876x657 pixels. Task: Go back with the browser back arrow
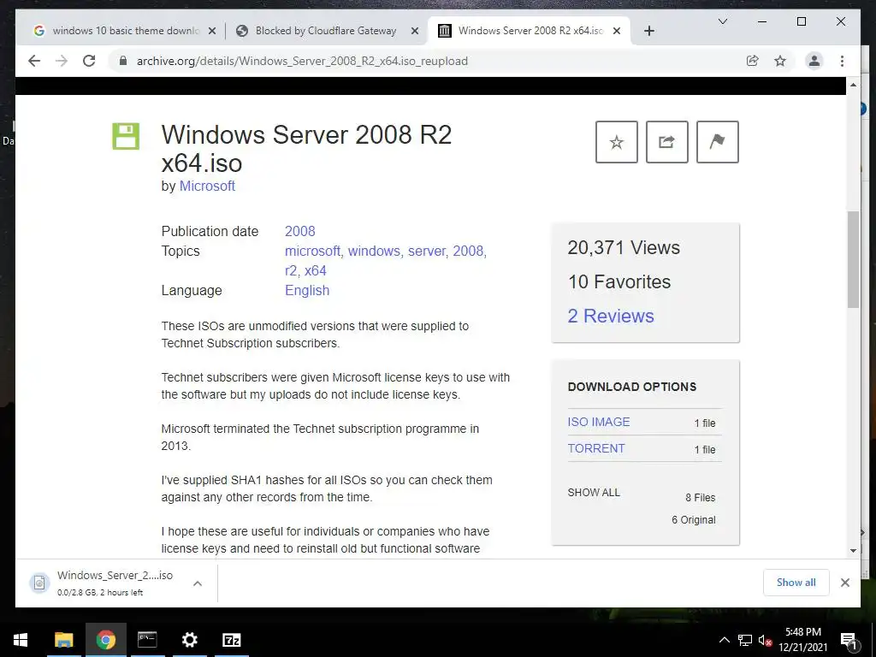[34, 61]
